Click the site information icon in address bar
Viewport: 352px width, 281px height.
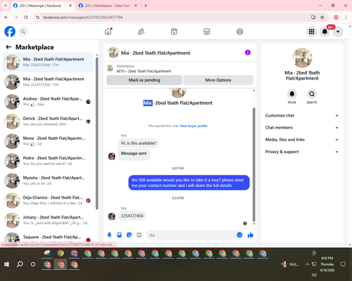[x=37, y=17]
